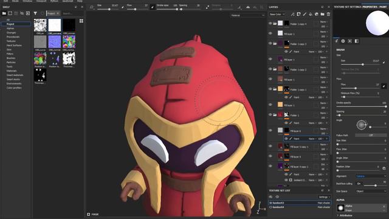The width and height of the screenshot is (389, 219).
Task: Open the Material viewport mode dropdown
Action: coord(247,15)
